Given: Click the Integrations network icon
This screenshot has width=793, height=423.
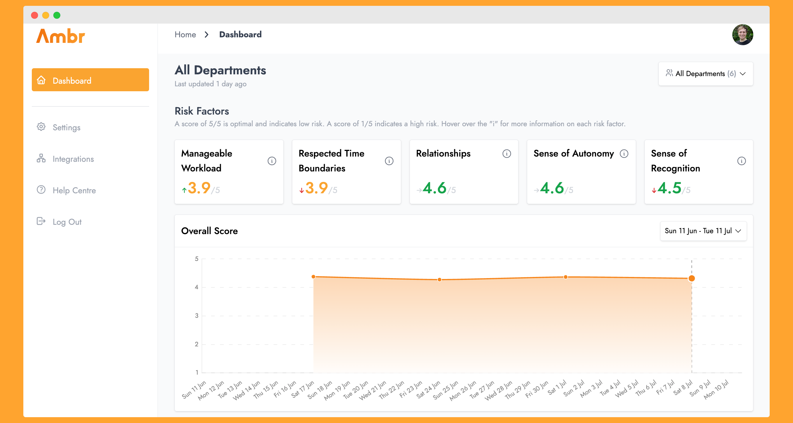Looking at the screenshot, I should (41, 158).
